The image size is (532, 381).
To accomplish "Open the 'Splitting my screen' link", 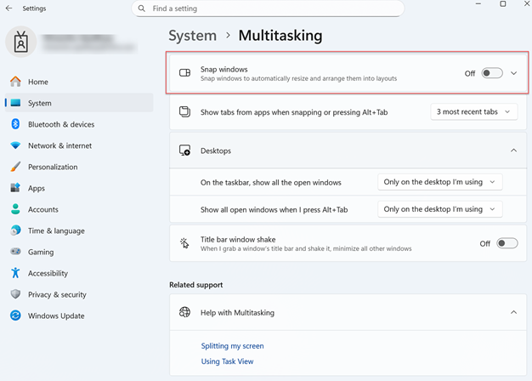I will (x=232, y=346).
